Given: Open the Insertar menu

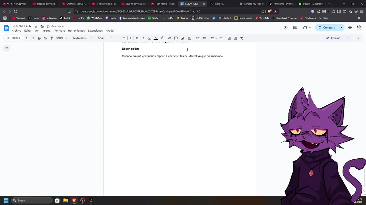Looking at the screenshot, I should tap(47, 31).
